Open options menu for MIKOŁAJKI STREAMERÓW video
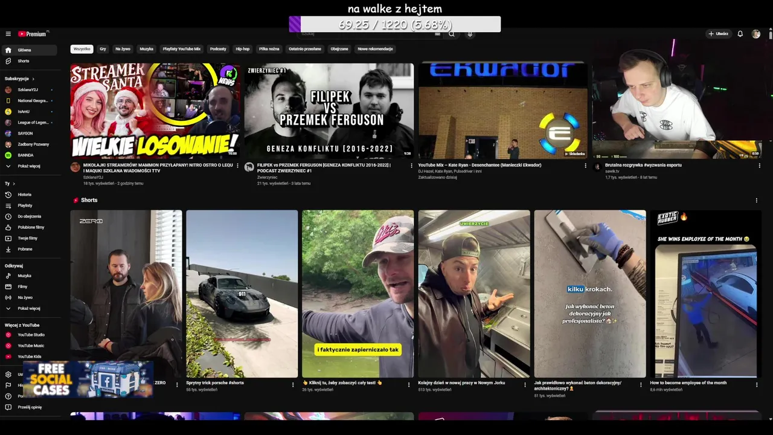773x435 pixels. (x=237, y=166)
